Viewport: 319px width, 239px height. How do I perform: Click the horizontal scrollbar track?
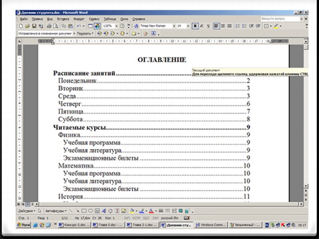point(169,204)
